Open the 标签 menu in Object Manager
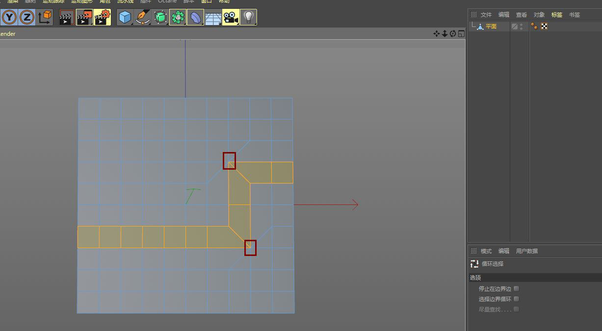Viewport: 602px width, 331px height. (x=556, y=15)
